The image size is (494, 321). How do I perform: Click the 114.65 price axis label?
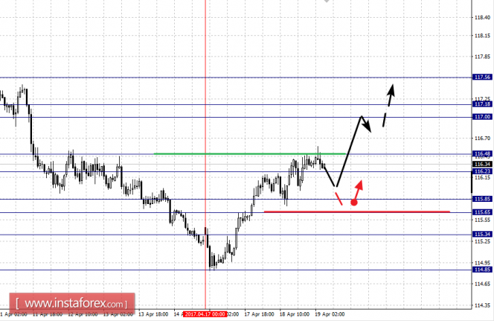[x=482, y=284]
